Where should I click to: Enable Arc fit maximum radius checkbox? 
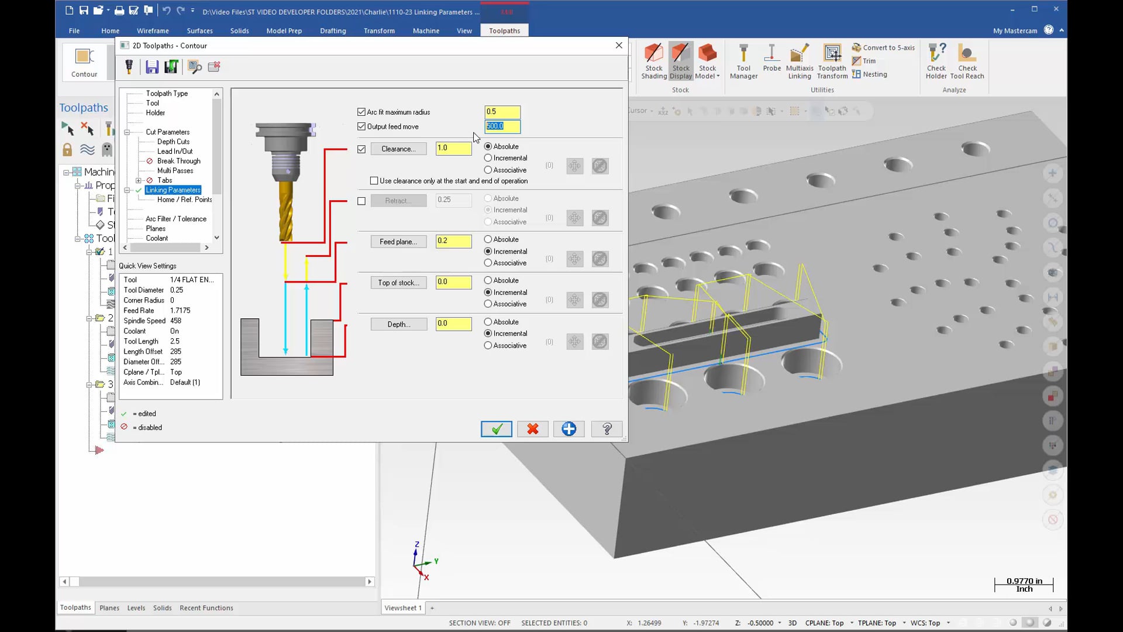coord(361,112)
